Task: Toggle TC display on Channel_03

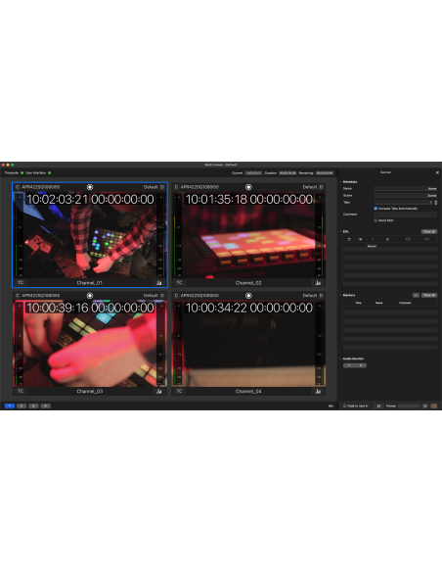Action: 21,391
